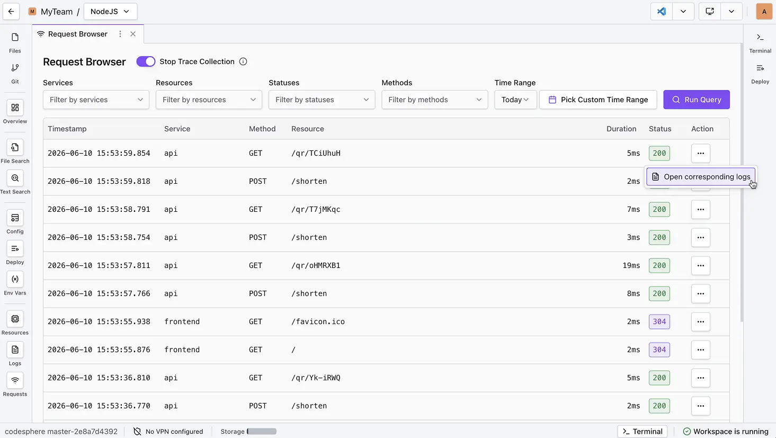Click the Terminal button in status bar
Screen dimensions: 776x438
click(x=642, y=432)
